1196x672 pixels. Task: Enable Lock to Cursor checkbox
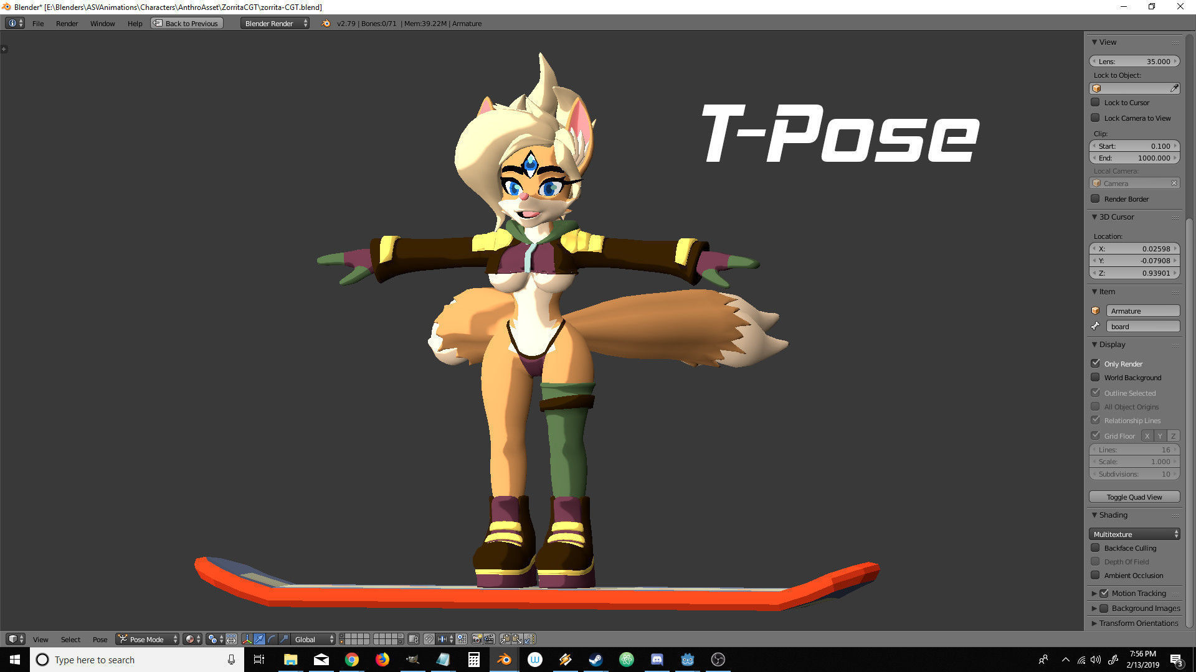pyautogui.click(x=1095, y=102)
